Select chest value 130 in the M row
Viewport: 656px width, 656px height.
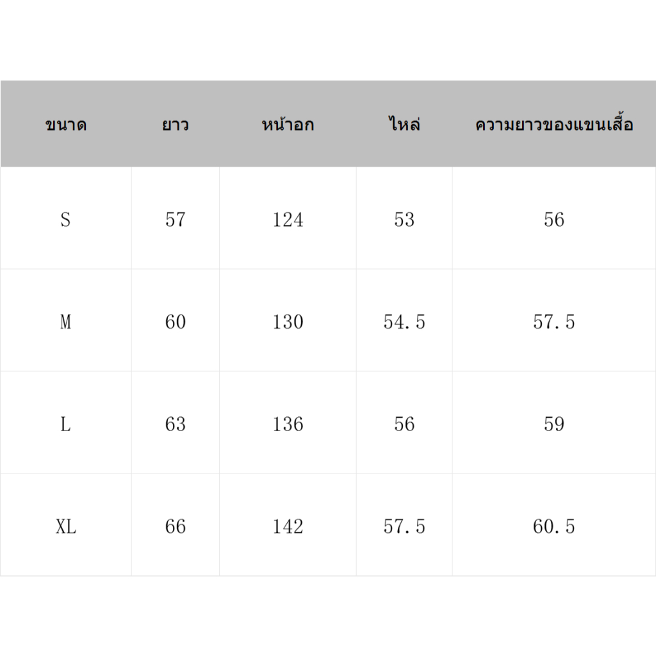288,322
